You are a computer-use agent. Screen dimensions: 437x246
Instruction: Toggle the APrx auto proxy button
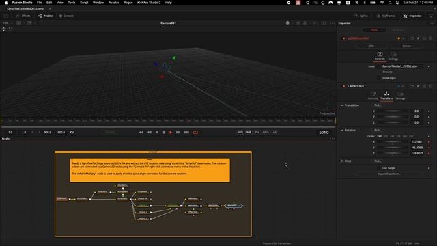[266, 132]
